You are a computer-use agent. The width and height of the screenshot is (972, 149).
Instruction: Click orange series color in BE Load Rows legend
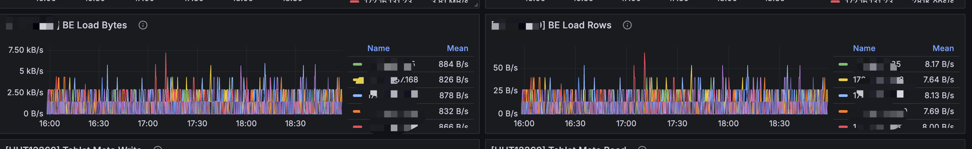(843, 112)
